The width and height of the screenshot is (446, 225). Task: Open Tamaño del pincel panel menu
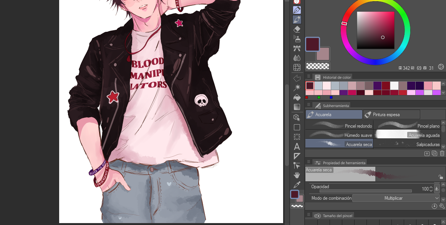308,215
